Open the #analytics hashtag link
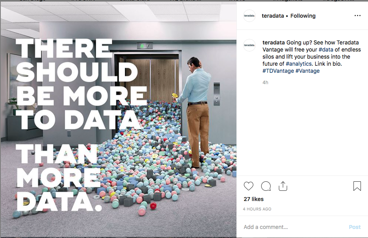Screen dimensions: 368x238 [298, 64]
